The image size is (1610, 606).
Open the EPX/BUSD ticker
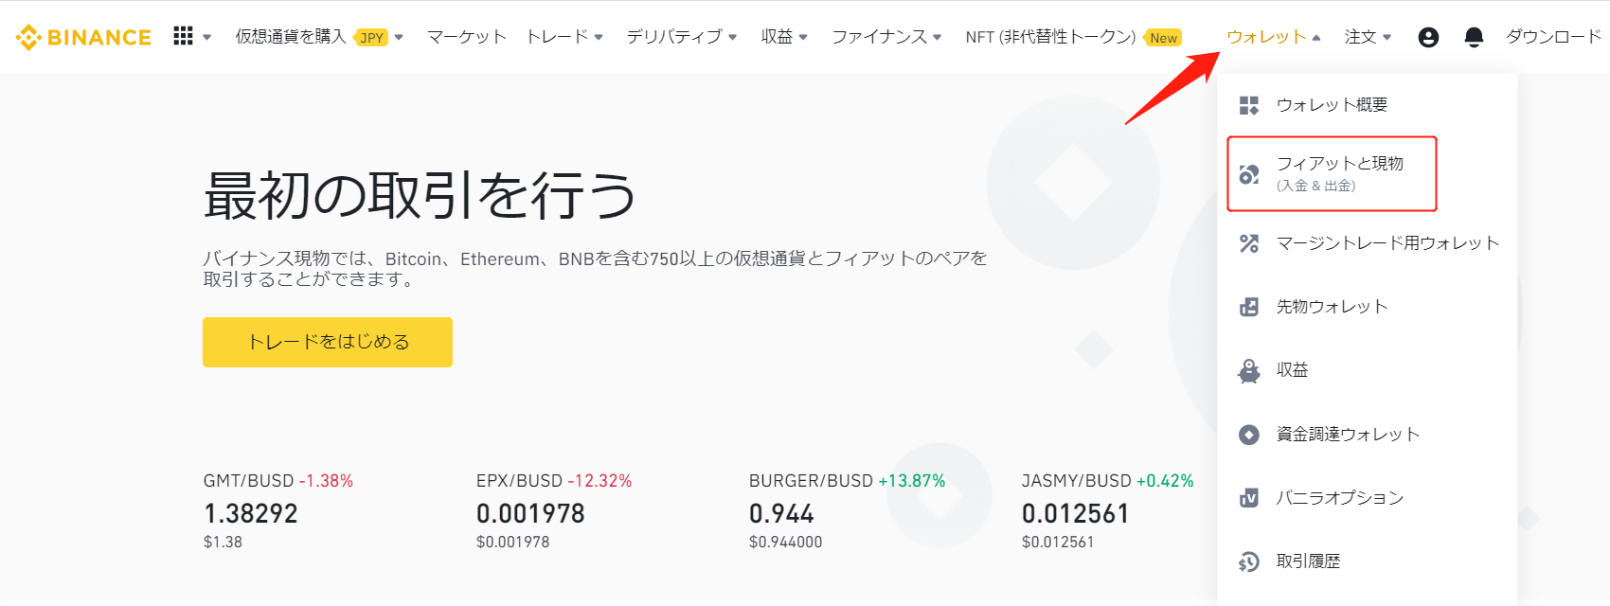[x=554, y=510]
